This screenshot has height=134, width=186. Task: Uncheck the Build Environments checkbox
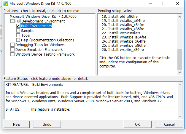(x=18, y=26)
